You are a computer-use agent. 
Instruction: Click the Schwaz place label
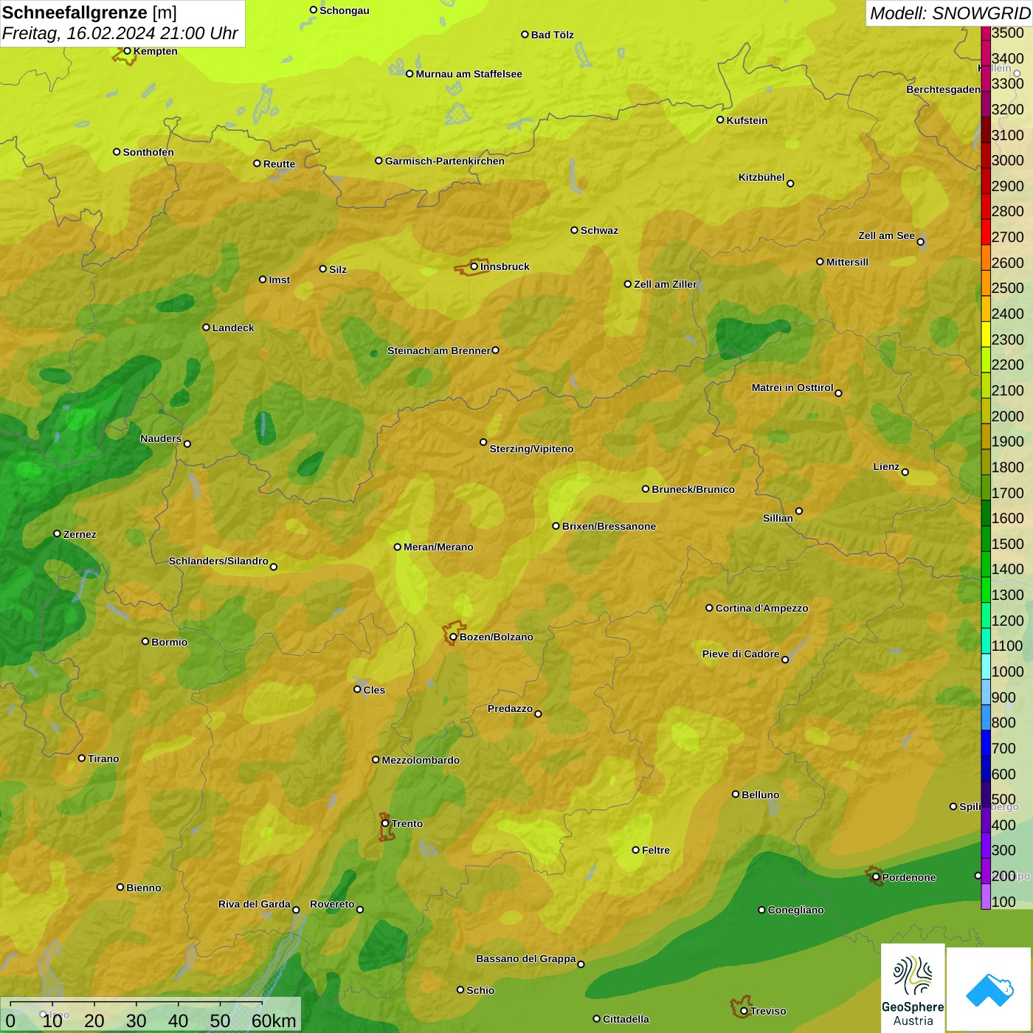click(x=599, y=230)
